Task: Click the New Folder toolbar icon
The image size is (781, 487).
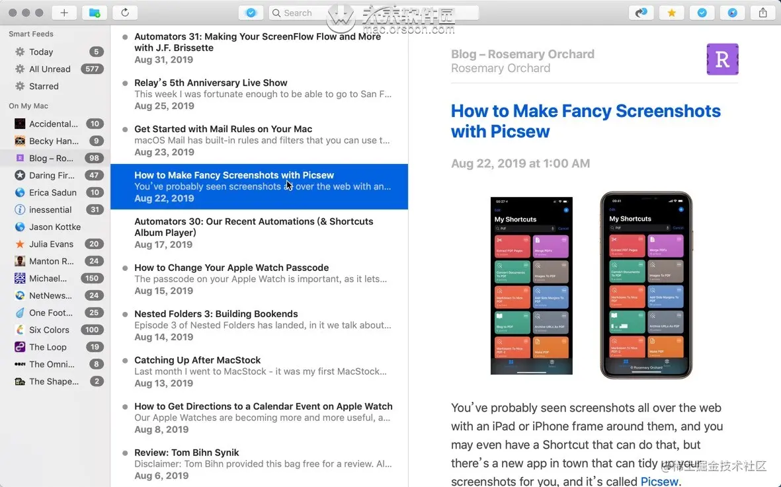Action: click(x=94, y=13)
